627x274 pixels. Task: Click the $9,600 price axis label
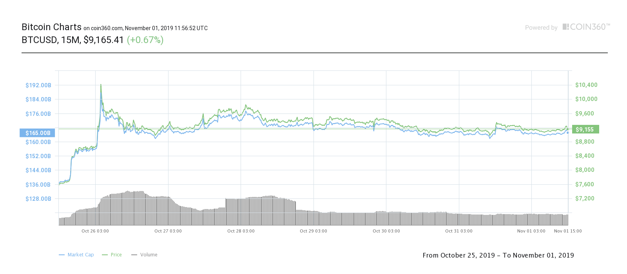coord(585,114)
